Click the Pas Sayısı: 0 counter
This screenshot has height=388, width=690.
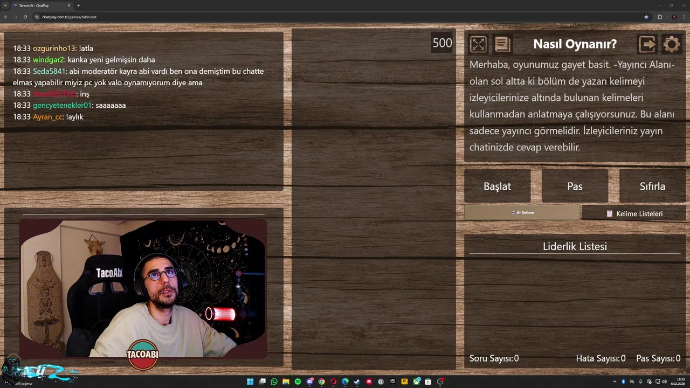click(x=658, y=358)
